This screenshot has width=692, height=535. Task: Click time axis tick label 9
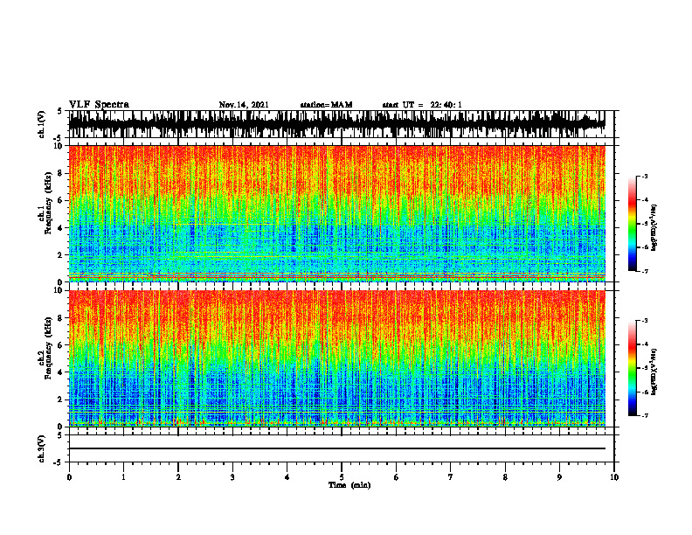[559, 477]
